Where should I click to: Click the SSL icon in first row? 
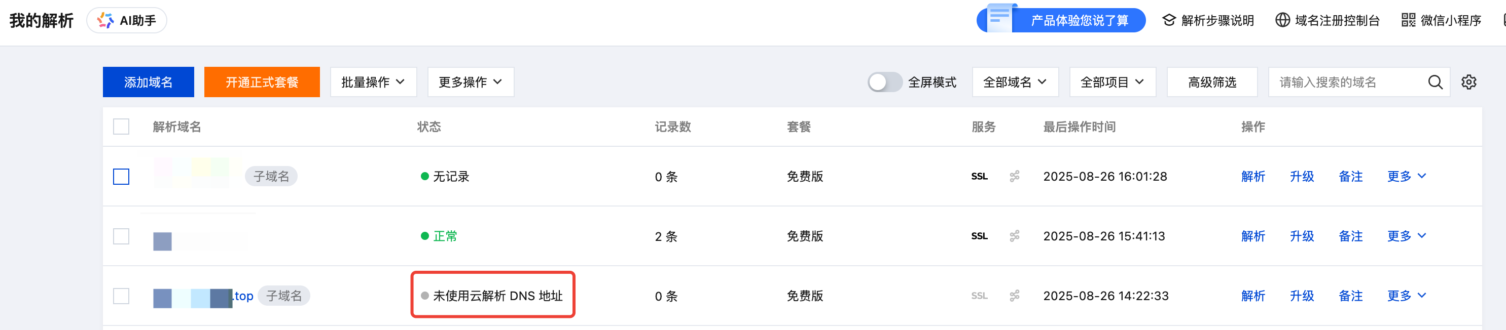point(979,177)
